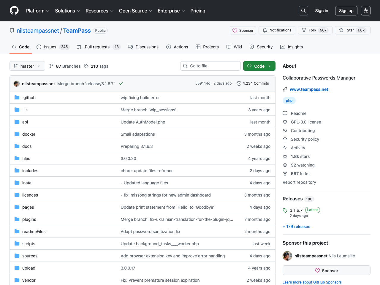Open the master branch dropdown
Screen dimensions: 380x285
(27, 66)
